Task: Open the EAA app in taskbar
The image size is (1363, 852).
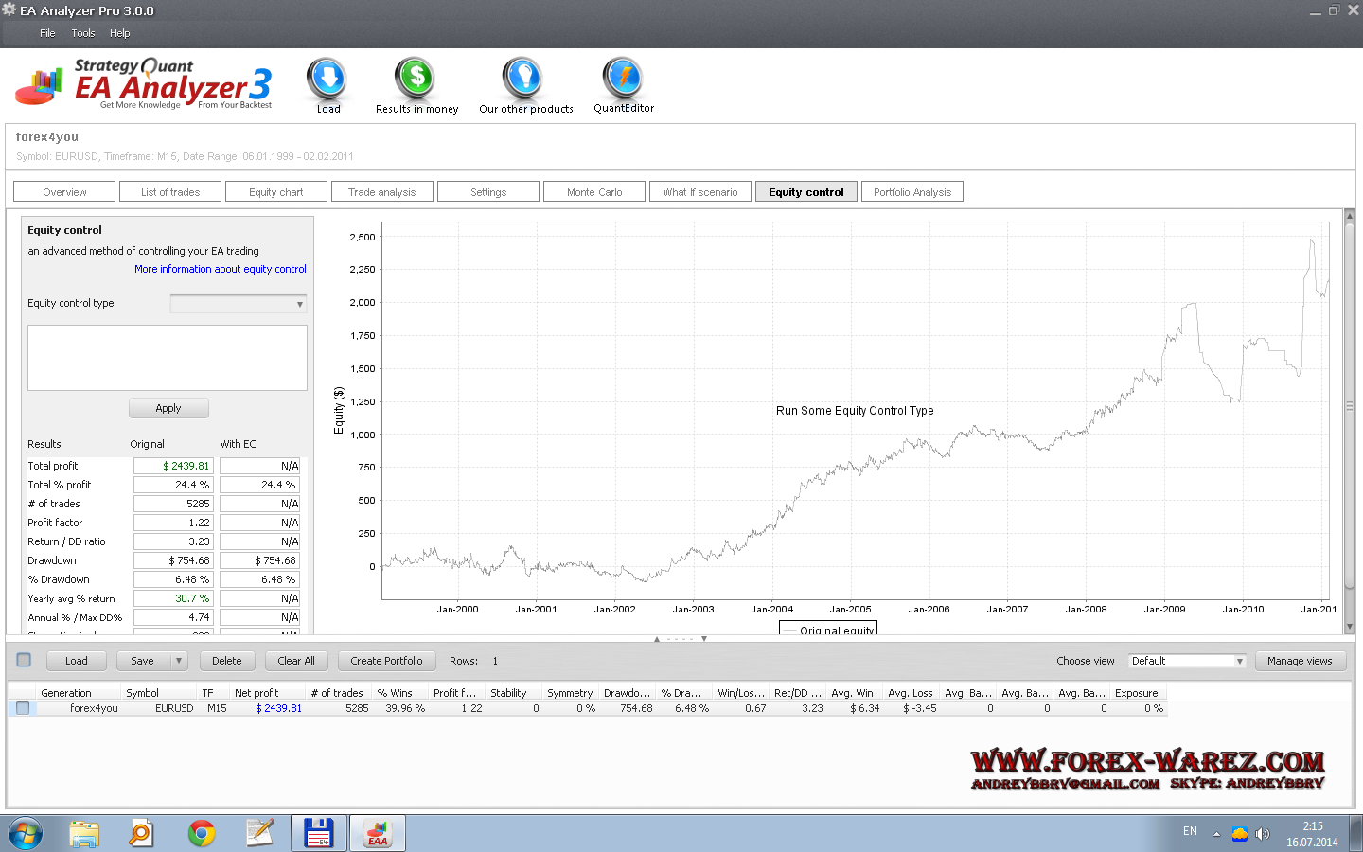Action: coord(378,833)
